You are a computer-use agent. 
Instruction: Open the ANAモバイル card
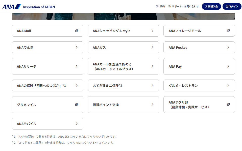click(x=47, y=123)
